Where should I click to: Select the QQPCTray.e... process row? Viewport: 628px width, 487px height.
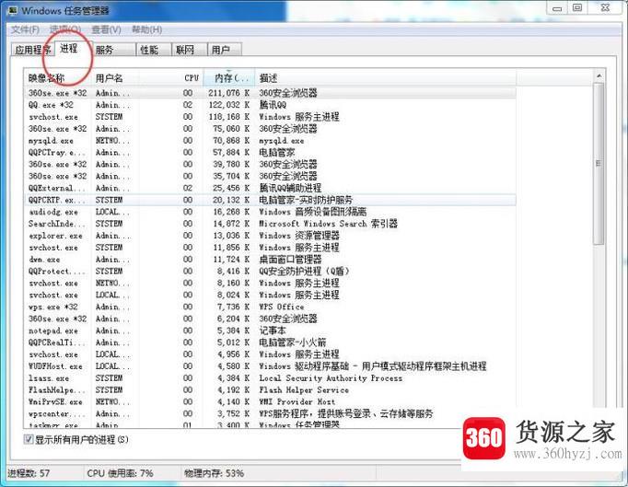(270, 153)
